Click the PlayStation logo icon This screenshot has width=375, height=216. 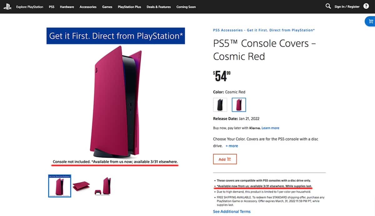[7, 7]
